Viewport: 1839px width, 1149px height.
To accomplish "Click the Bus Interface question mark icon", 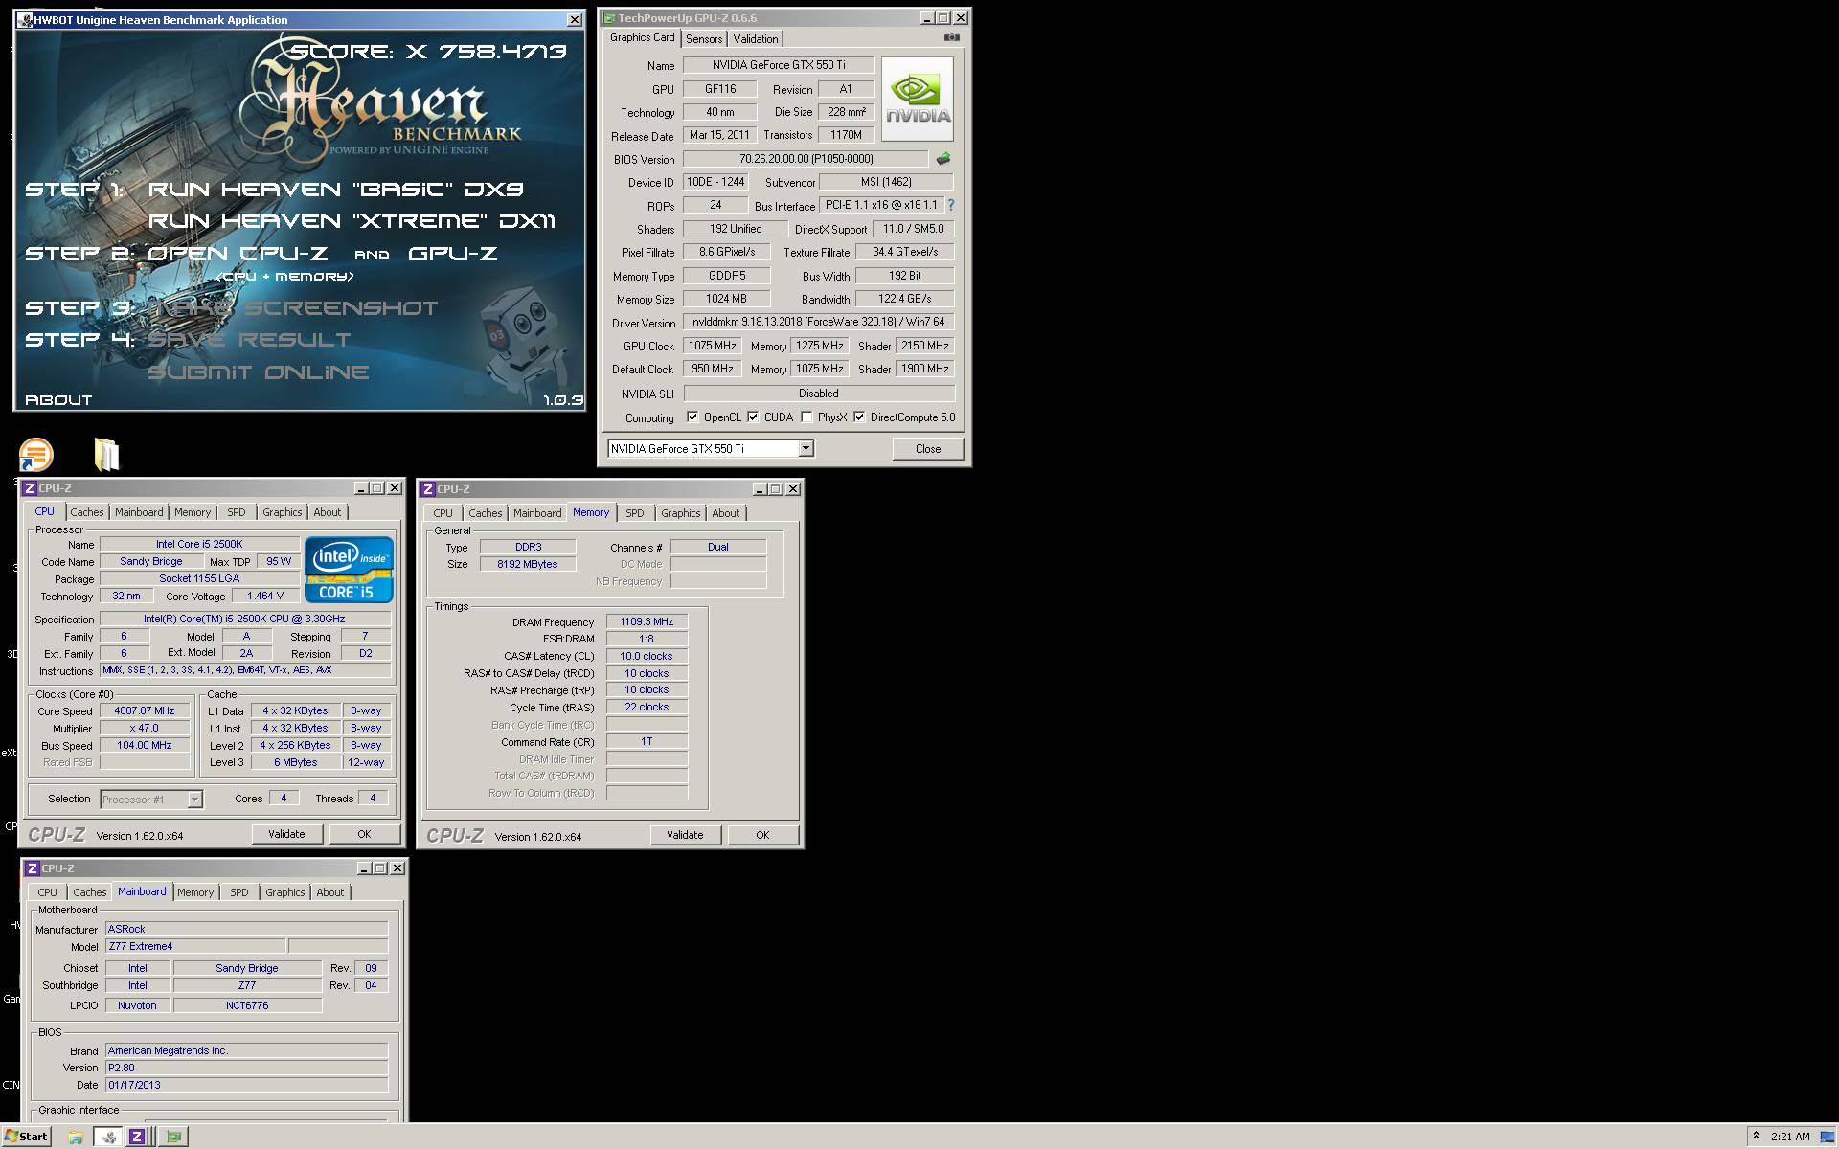I will point(950,205).
